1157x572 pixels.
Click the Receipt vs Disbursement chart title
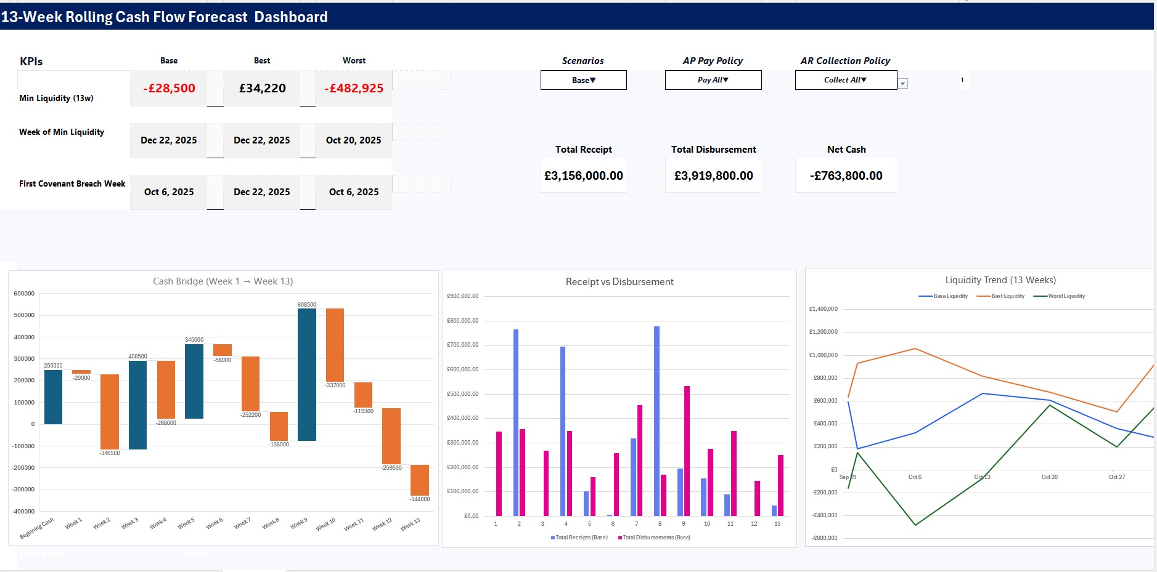[x=619, y=282]
